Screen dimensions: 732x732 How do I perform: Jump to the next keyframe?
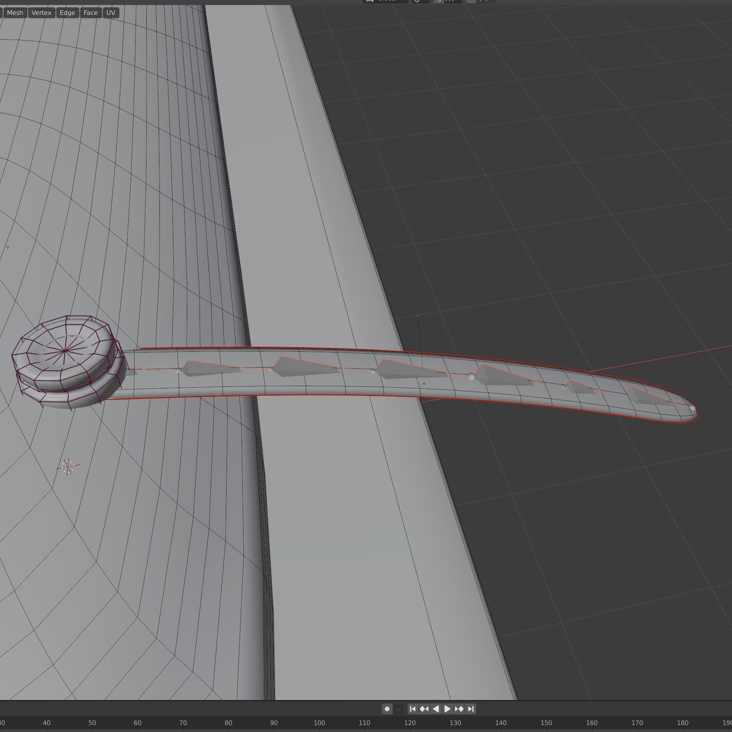pyautogui.click(x=459, y=708)
